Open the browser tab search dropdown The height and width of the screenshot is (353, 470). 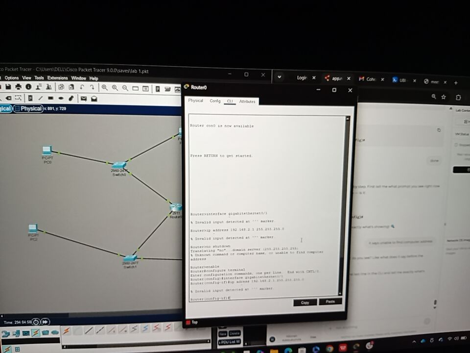pos(280,77)
